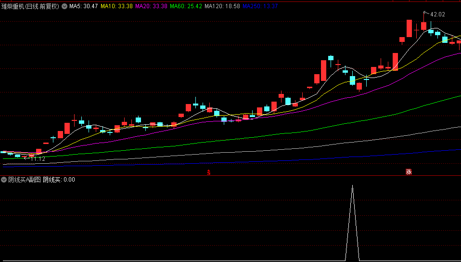Viewport: 461px width, 262px height.
Task: Click the horizontal divider above the indicator panel
Action: 230,176
